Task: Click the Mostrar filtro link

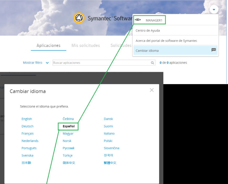Action: pyautogui.click(x=32, y=63)
